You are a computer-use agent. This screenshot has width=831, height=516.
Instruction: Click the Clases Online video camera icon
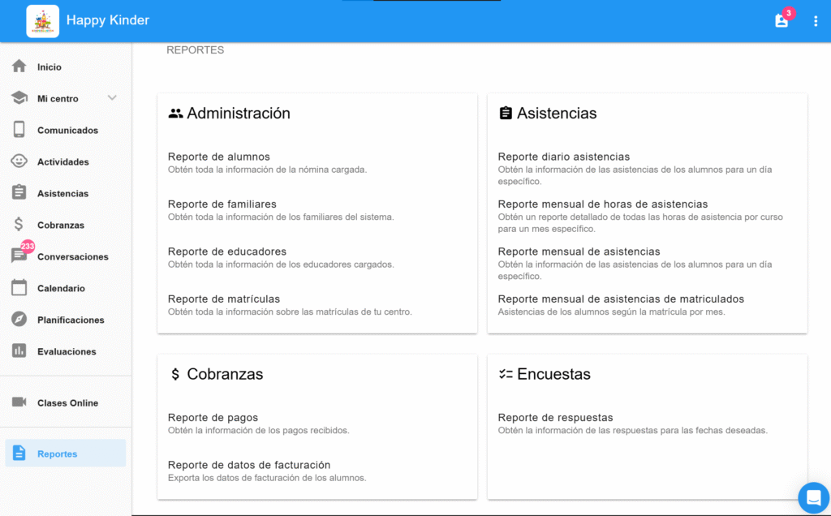19,402
